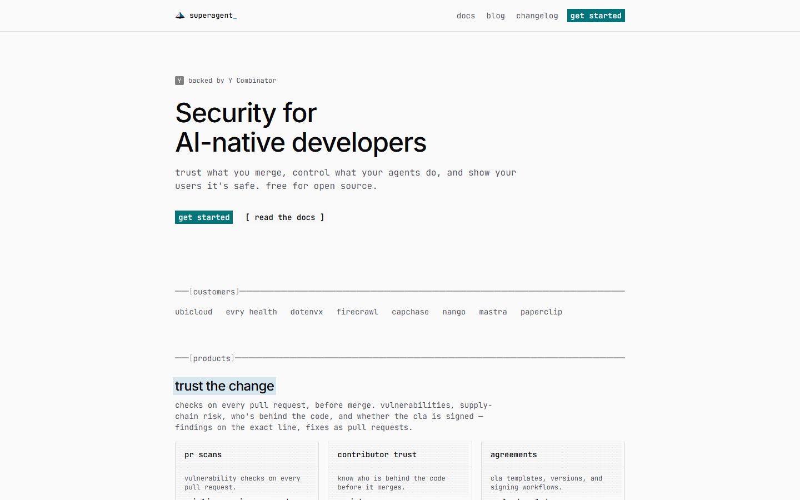
Task: Select firecrawl in the customers list
Action: click(357, 312)
